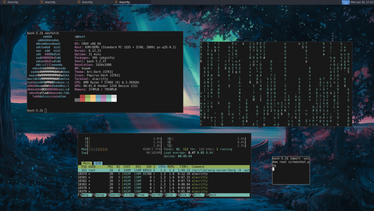Click the Swp usage bar in htop
Image resolution: width=374 pixels, height=211 pixels.
(x=122, y=153)
